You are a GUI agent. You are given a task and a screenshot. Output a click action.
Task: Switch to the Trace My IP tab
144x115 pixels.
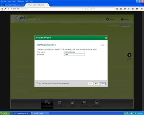tap(13, 5)
